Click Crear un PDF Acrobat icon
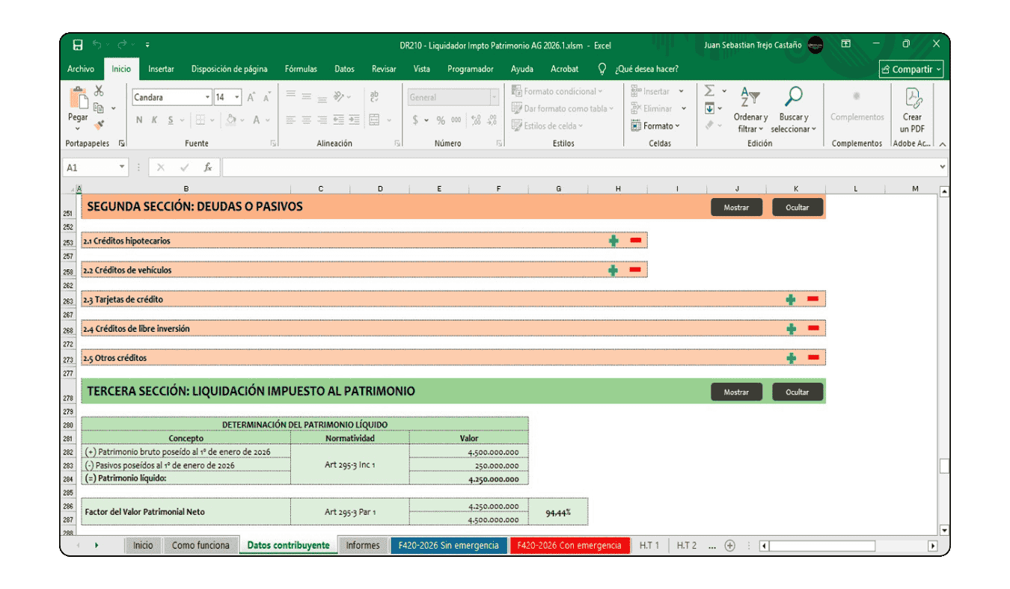 [912, 109]
